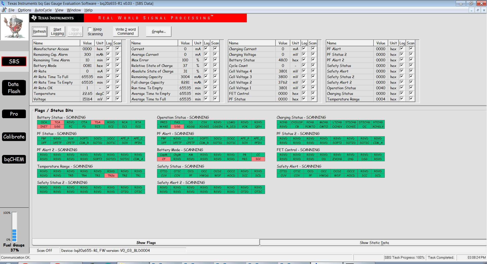Image resolution: width=487 pixels, height=264 pixels.
Task: Open the Write 2 word Command dialog
Action: [x=126, y=31]
